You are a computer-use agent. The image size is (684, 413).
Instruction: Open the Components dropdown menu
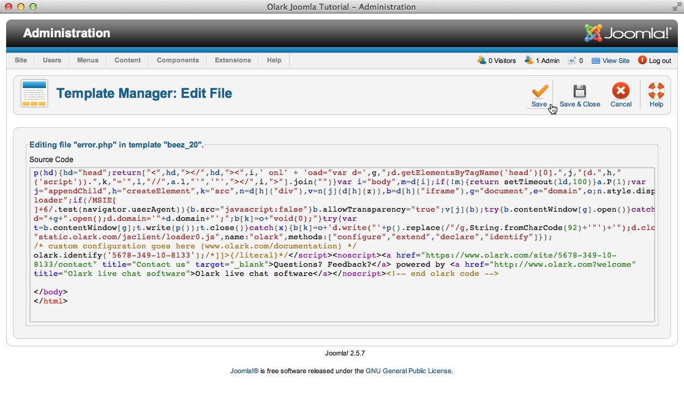pyautogui.click(x=178, y=60)
